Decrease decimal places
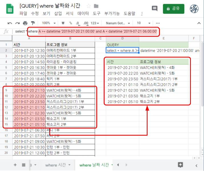Viewport: 204px width, 171px height. tap(78, 23)
